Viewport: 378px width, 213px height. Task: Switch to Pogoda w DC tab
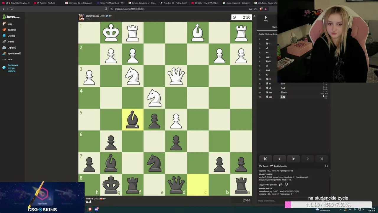pos(174,3)
